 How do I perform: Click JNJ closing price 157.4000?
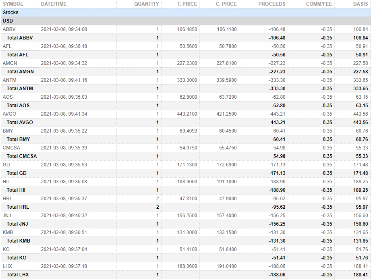coord(227,216)
